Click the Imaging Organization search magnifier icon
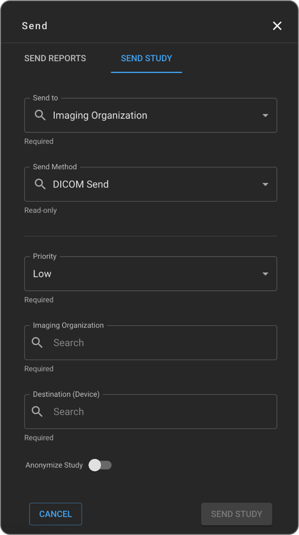299x535 pixels. point(37,342)
